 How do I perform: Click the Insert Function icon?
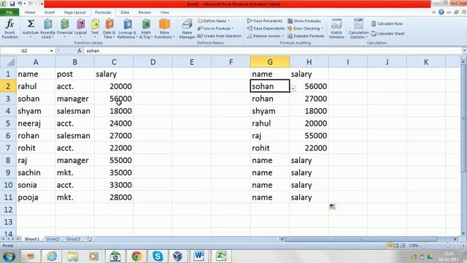point(9,28)
